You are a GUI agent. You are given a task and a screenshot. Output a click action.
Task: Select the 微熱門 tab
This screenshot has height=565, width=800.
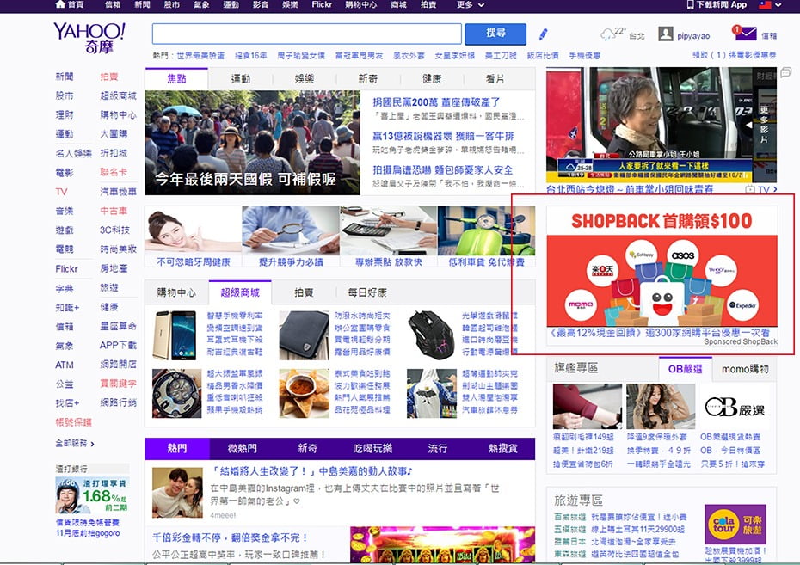tap(242, 448)
